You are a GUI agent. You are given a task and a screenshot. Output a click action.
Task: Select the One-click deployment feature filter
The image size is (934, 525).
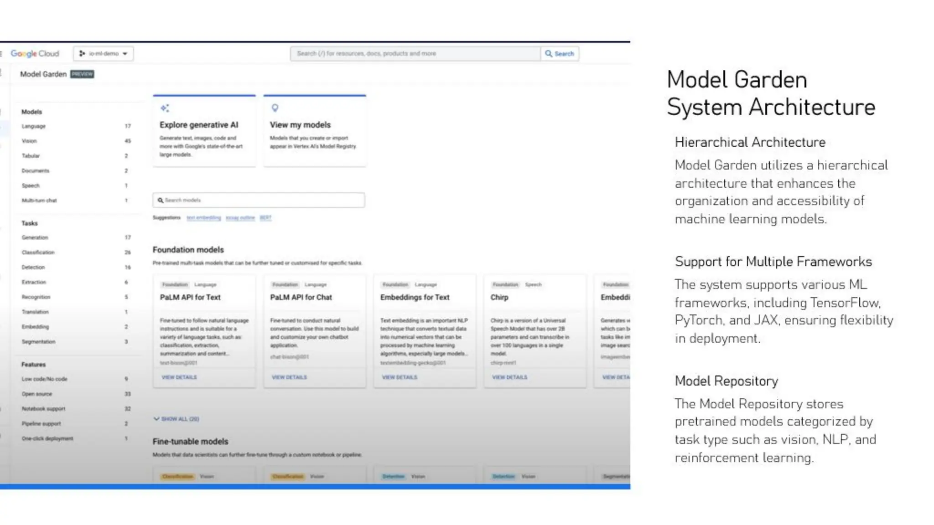(76, 438)
